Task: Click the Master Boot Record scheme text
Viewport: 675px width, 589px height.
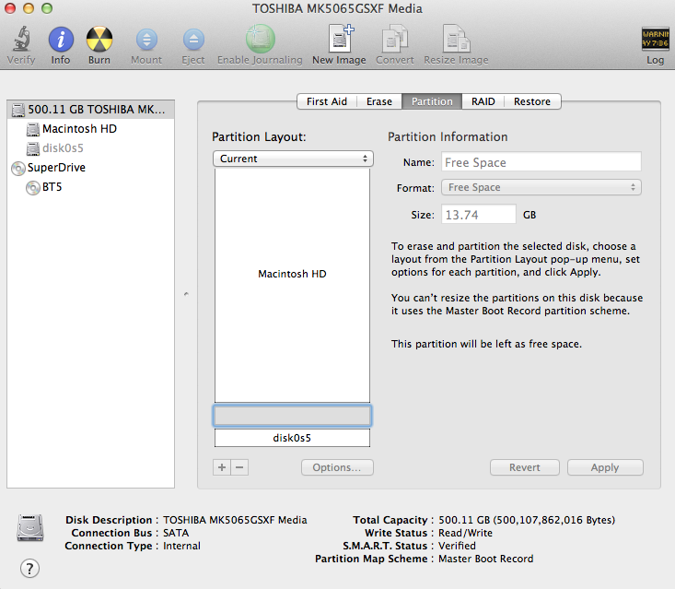Action: pos(486,559)
